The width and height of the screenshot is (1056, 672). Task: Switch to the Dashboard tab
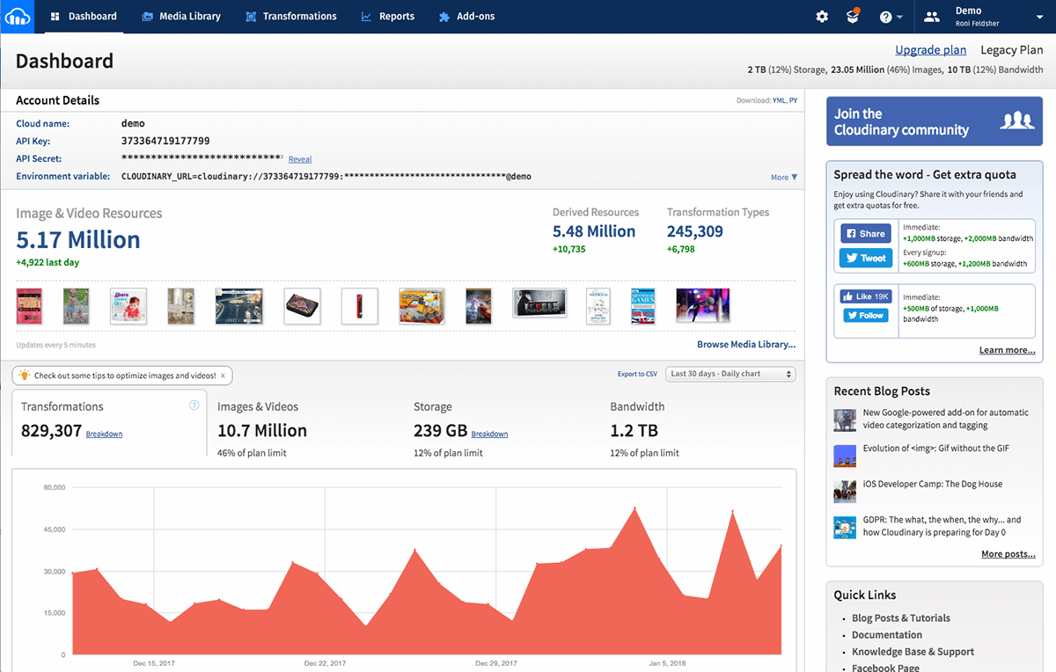coord(84,16)
